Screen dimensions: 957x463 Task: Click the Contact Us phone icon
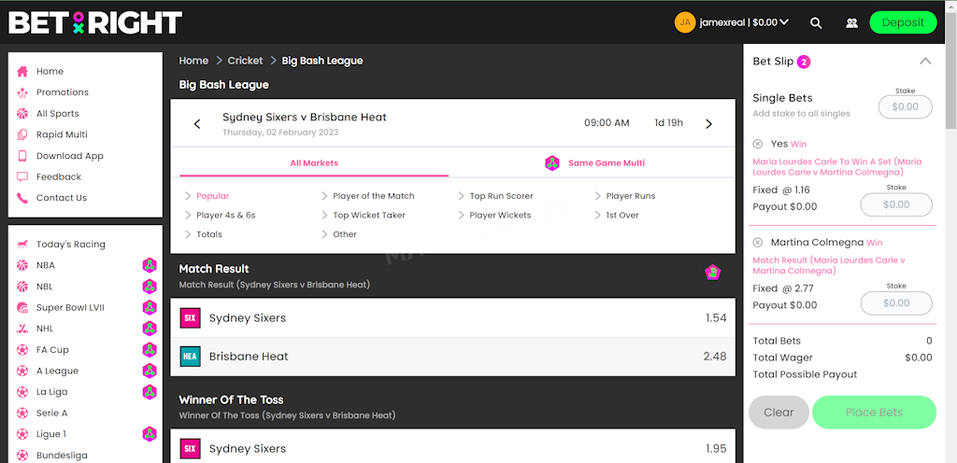pyautogui.click(x=22, y=198)
